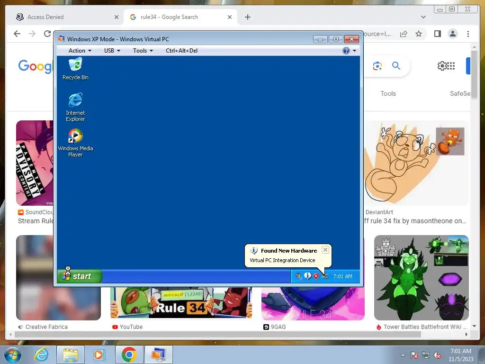Open the Tools menu in Virtual PC

tap(143, 50)
